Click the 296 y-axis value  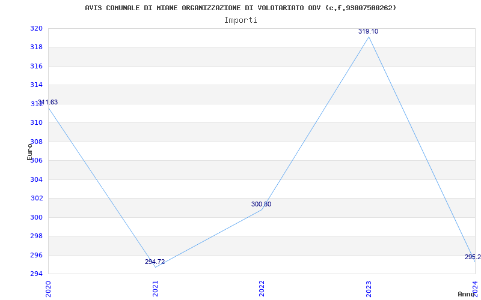[36, 255]
